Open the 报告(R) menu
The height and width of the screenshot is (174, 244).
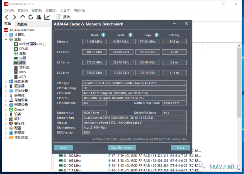click(37, 10)
